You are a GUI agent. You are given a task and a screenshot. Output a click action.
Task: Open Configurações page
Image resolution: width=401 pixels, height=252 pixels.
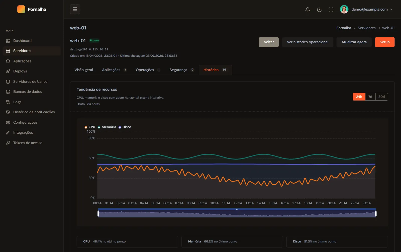(x=32, y=122)
